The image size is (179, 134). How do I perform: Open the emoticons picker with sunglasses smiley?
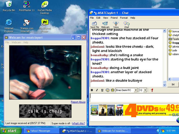tap(113, 90)
